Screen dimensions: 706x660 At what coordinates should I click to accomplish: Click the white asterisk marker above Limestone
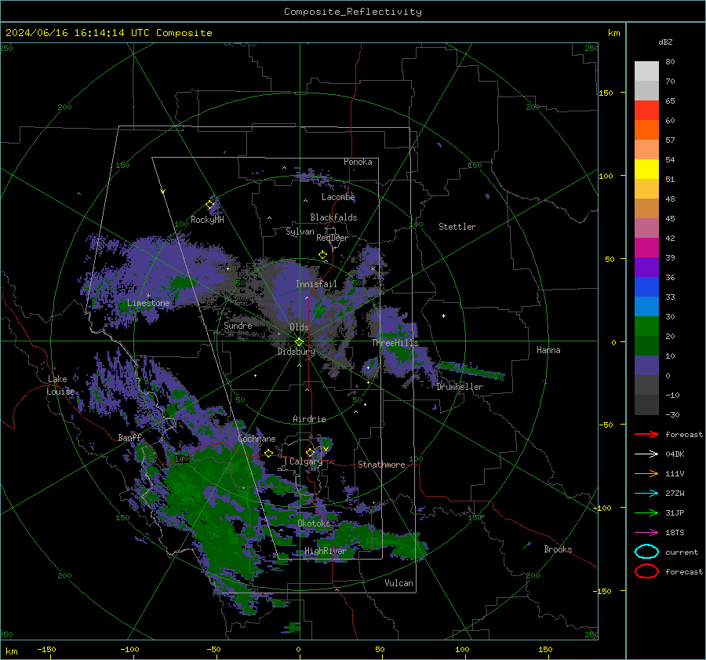coord(148,296)
